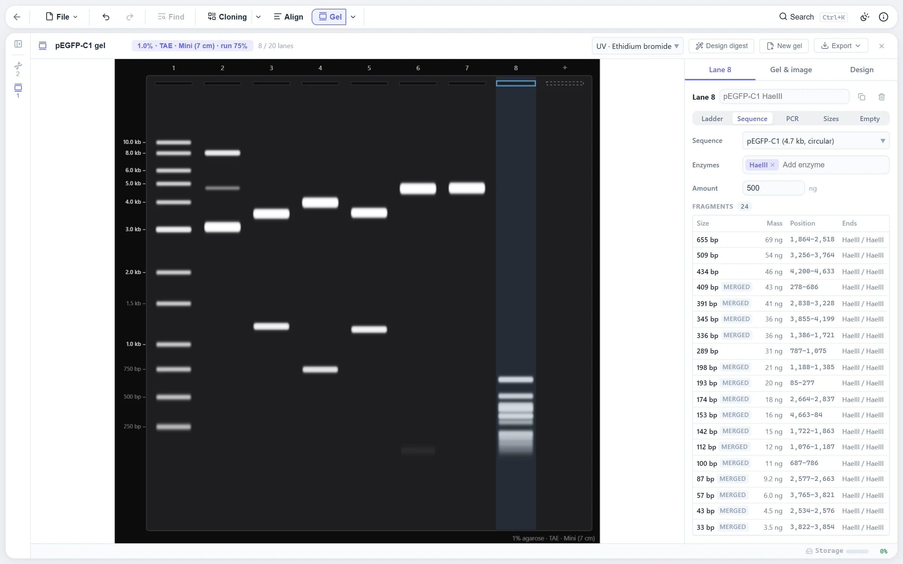
Task: Open the Search box
Action: pyautogui.click(x=813, y=17)
